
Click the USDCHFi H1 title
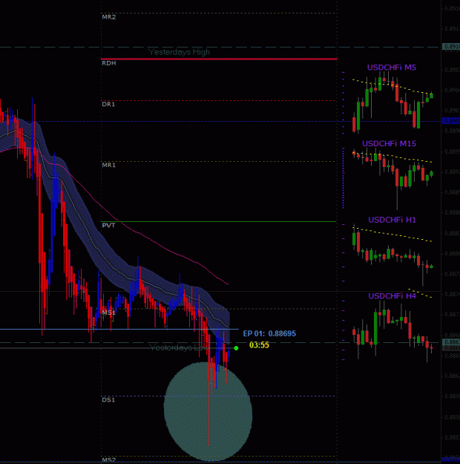pyautogui.click(x=392, y=220)
